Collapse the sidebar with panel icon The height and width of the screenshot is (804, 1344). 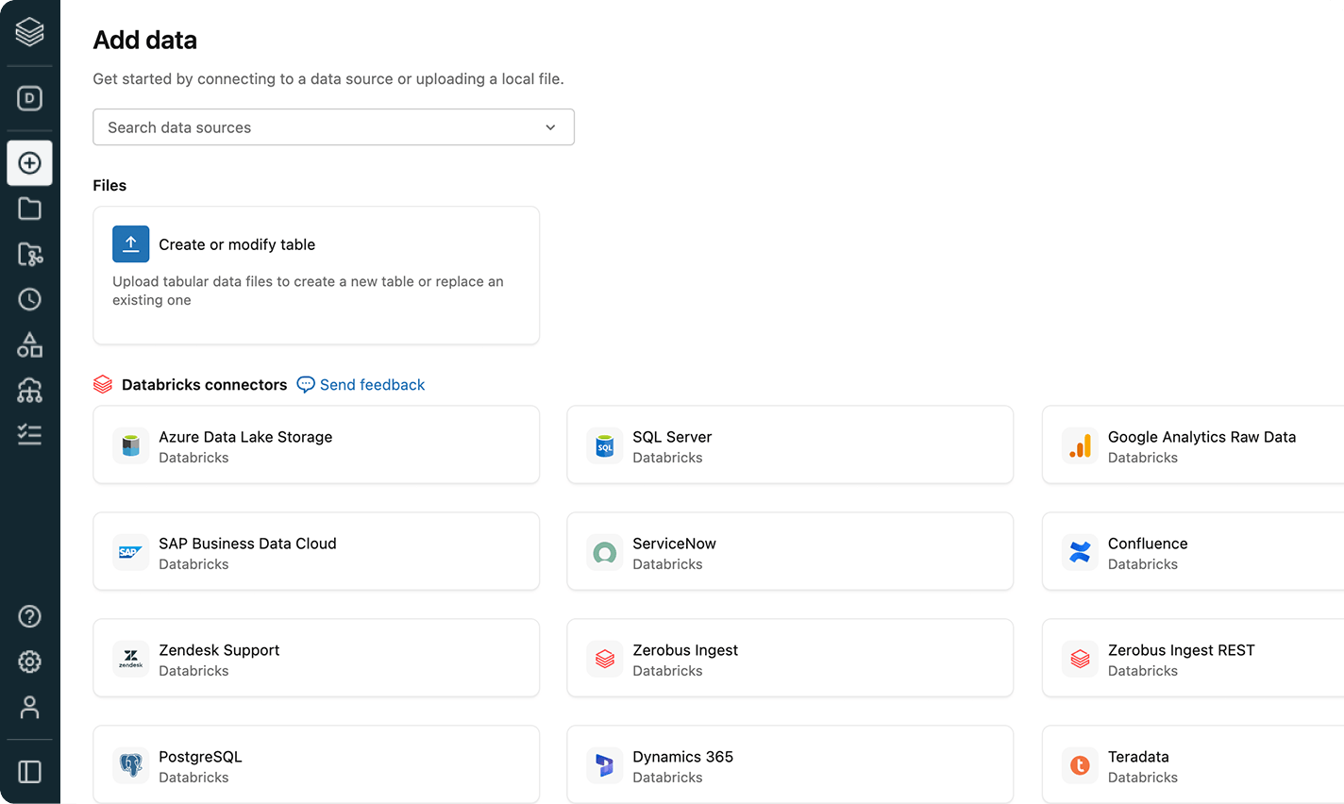(29, 772)
